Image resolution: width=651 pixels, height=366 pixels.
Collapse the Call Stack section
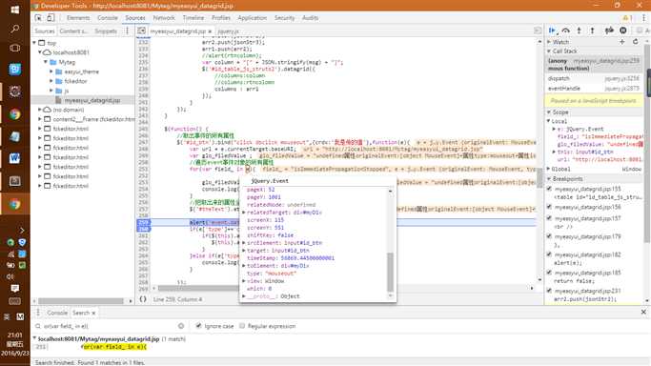[549, 51]
